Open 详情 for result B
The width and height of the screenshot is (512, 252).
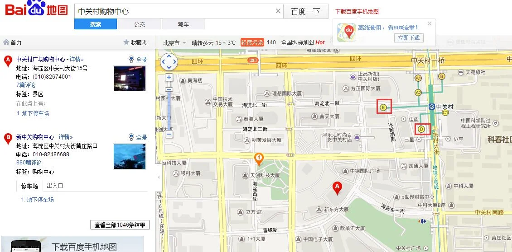(x=66, y=137)
